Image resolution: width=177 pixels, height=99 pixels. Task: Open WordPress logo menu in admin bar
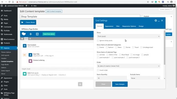click(x=2, y=6)
